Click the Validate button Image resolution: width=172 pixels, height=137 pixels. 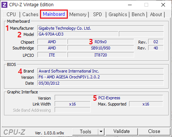click(x=121, y=132)
